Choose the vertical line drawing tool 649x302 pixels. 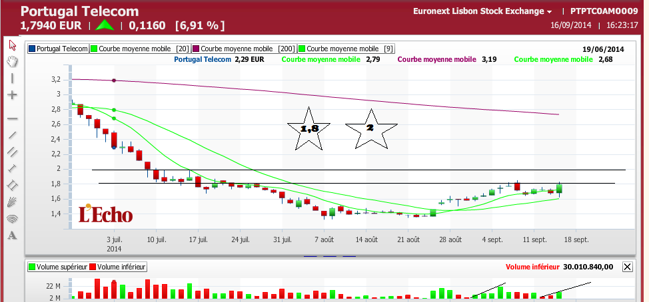pyautogui.click(x=13, y=78)
